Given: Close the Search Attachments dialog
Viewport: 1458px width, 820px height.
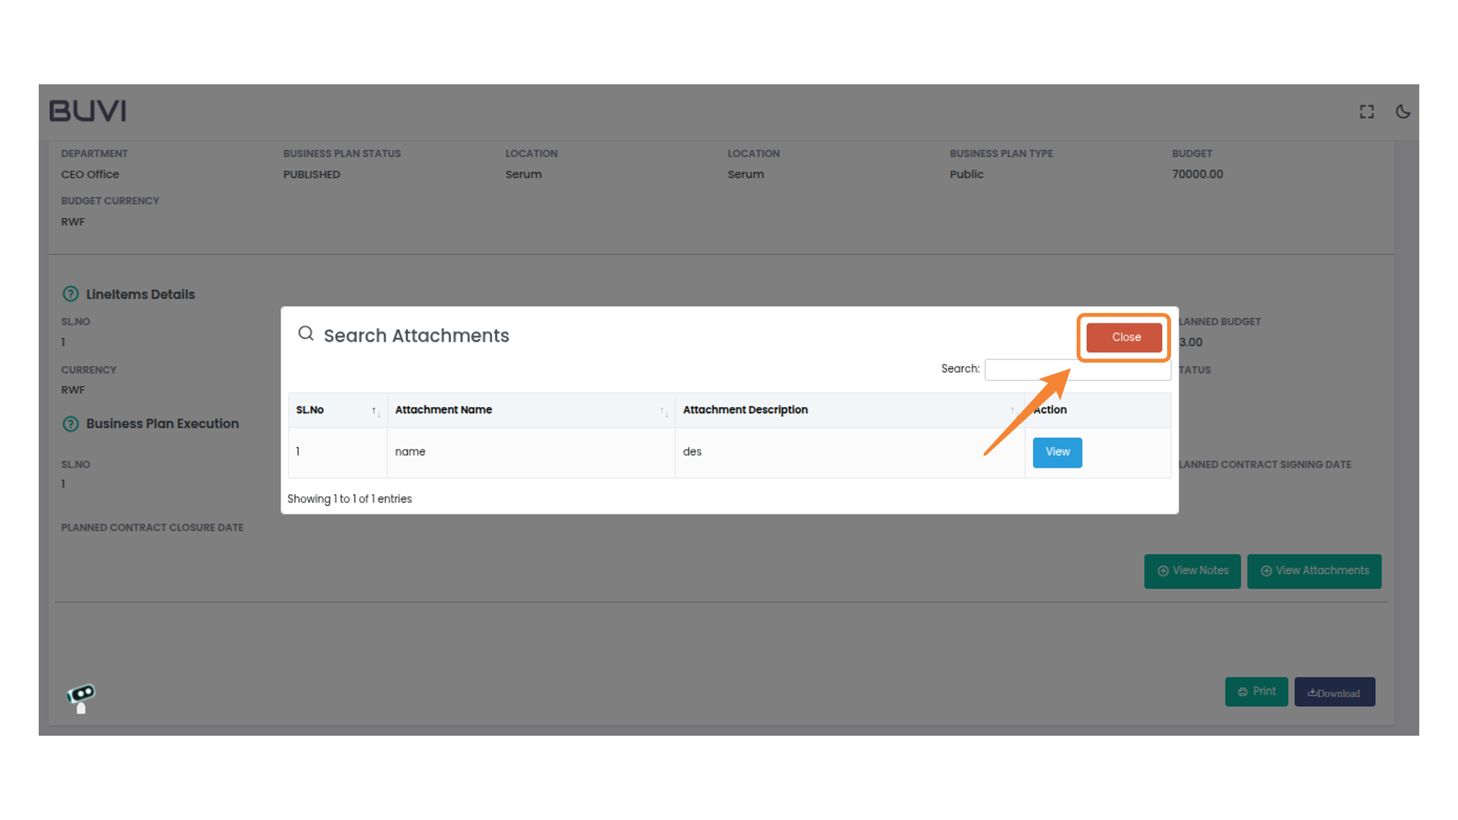Looking at the screenshot, I should pos(1125,337).
